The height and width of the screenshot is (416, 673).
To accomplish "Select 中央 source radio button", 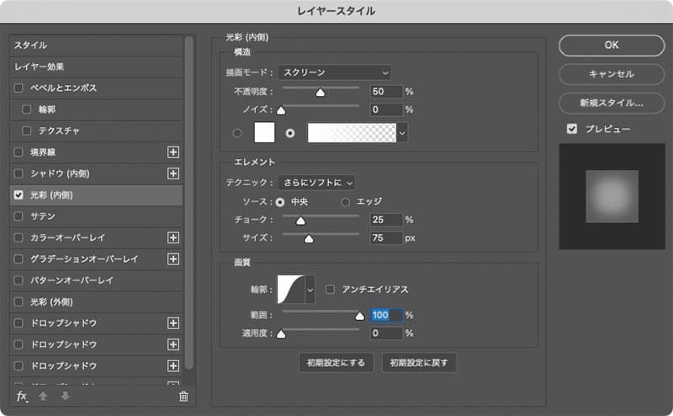I will point(280,202).
